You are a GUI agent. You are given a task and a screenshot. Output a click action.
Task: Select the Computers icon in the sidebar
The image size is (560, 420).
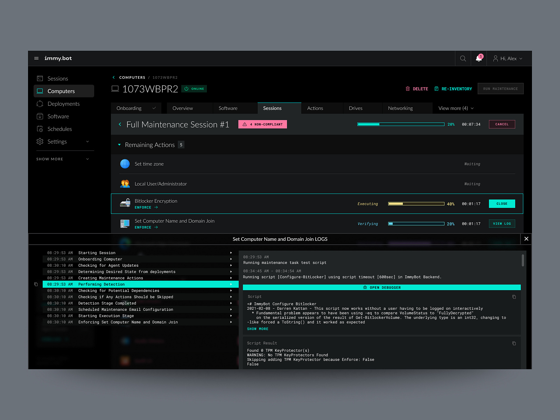click(x=40, y=91)
